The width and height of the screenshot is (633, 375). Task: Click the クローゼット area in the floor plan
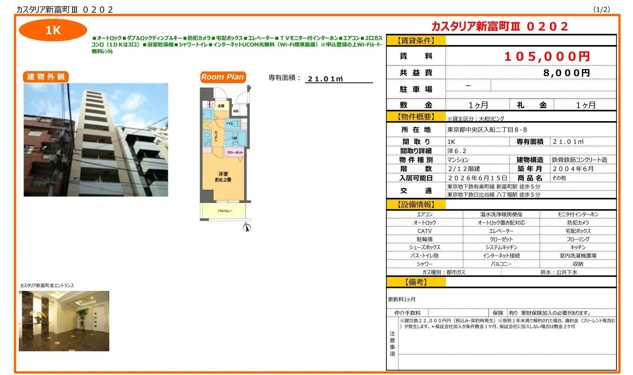(x=234, y=153)
